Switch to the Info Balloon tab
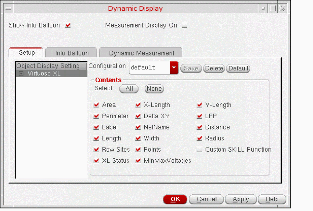Viewport: 313px width, 211px height. [x=72, y=53]
